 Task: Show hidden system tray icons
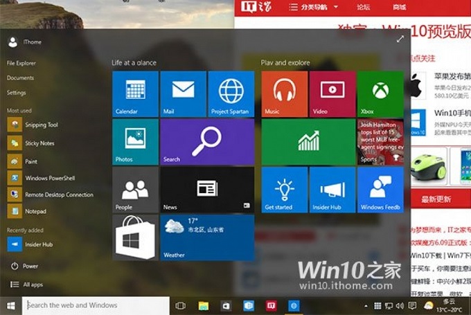366,306
